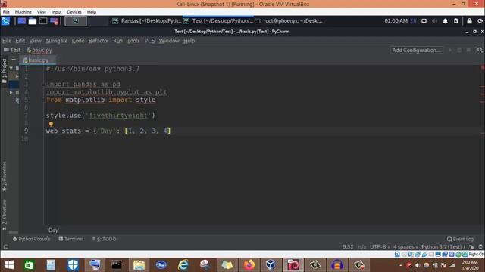Open the Python Console tool window
The width and height of the screenshot is (485, 272).
pos(32,239)
